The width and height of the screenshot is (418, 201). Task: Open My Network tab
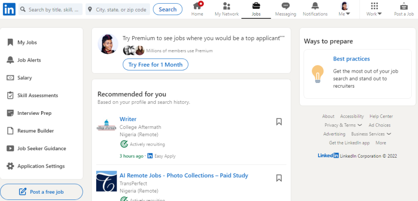pyautogui.click(x=227, y=9)
